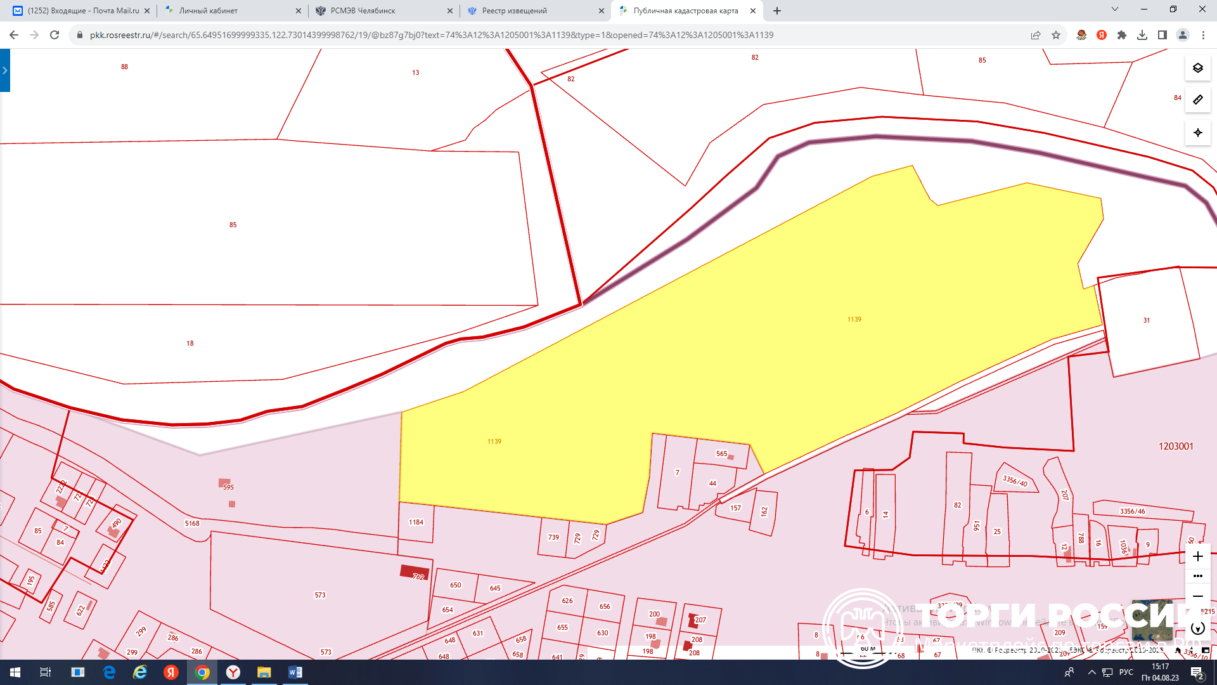
Task: Zoom out the map with minus
Action: tap(1197, 596)
